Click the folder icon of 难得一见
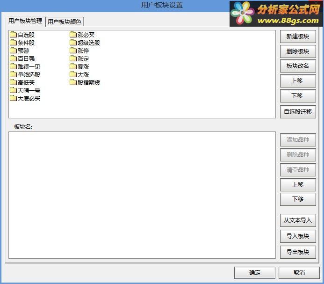The width and height of the screenshot is (324, 284). click(14, 66)
